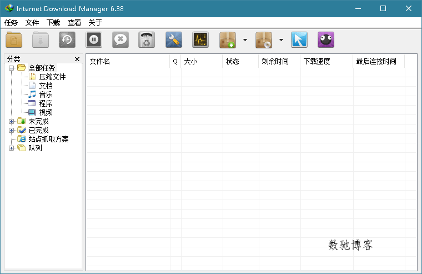Open the 查看 menu
Screen dimensions: 422x274
tap(74, 23)
